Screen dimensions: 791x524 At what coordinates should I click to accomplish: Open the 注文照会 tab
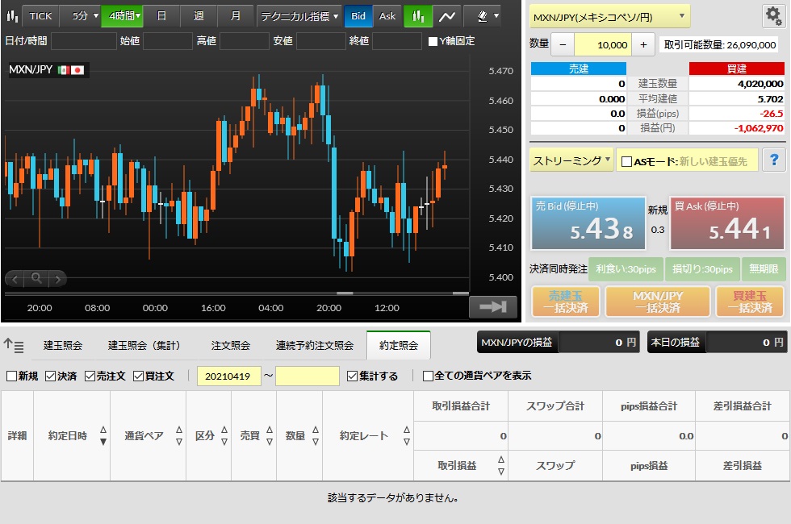[x=231, y=346]
